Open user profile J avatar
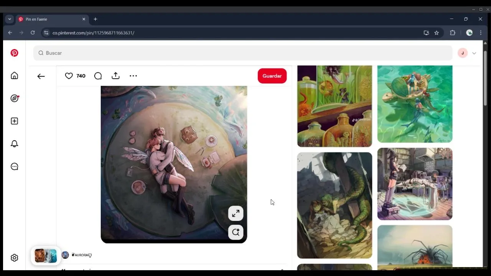491x276 pixels. (x=463, y=53)
